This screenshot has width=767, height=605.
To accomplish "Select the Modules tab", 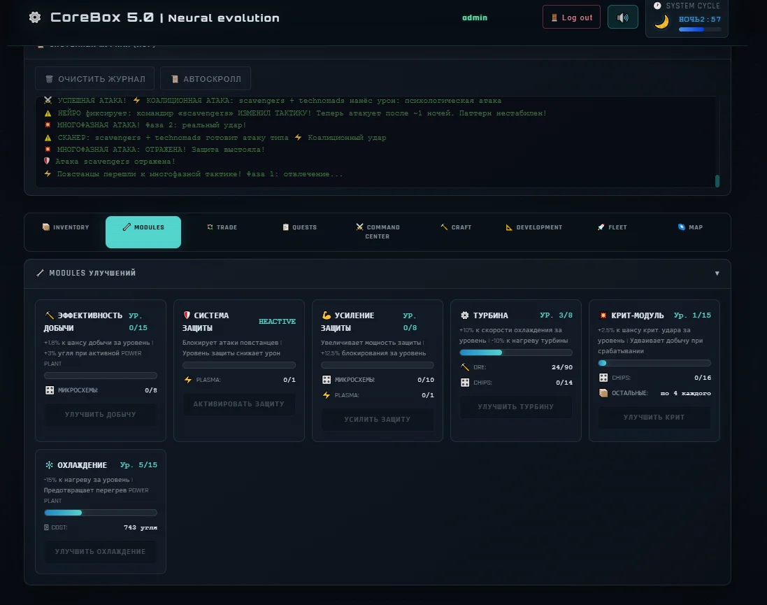I will pyautogui.click(x=143, y=232).
